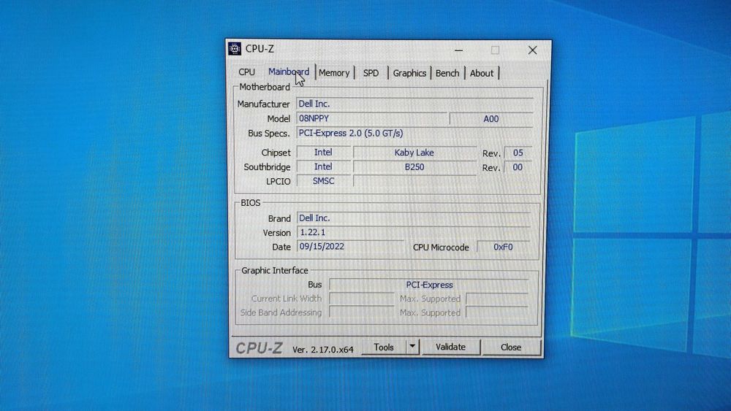Click the BIOS Brand Dell Inc. field
The height and width of the screenshot is (411, 731).
(414, 218)
